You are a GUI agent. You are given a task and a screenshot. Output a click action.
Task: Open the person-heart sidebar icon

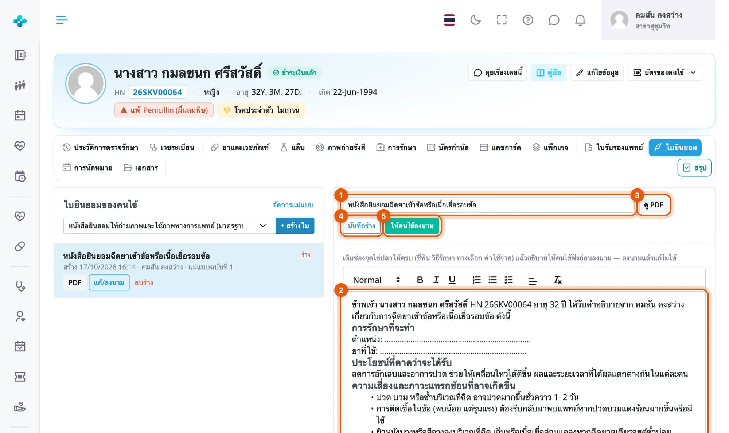tap(20, 316)
